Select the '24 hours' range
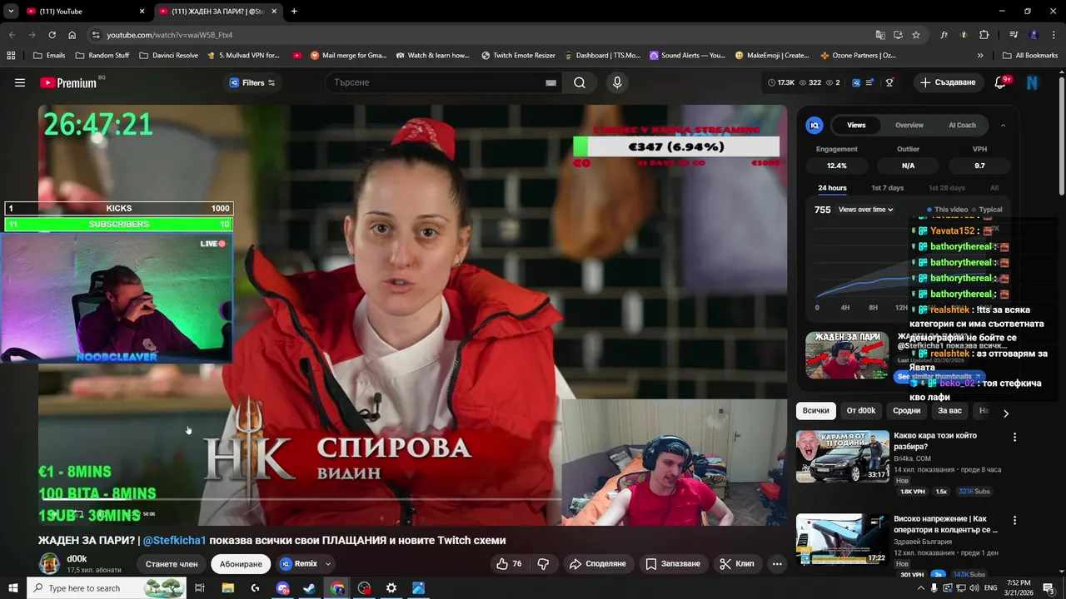The height and width of the screenshot is (599, 1066). (832, 188)
